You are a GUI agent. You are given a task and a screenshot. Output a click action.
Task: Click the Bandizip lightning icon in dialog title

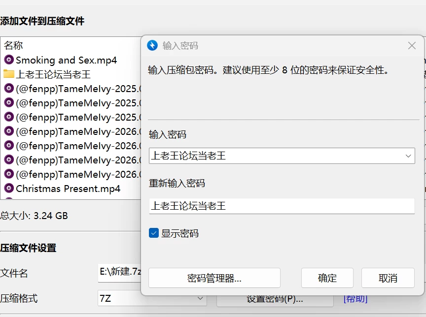tap(152, 45)
